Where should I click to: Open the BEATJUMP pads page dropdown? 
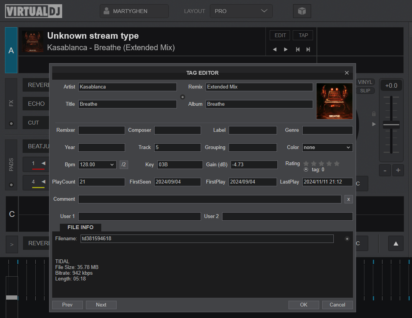click(x=36, y=146)
